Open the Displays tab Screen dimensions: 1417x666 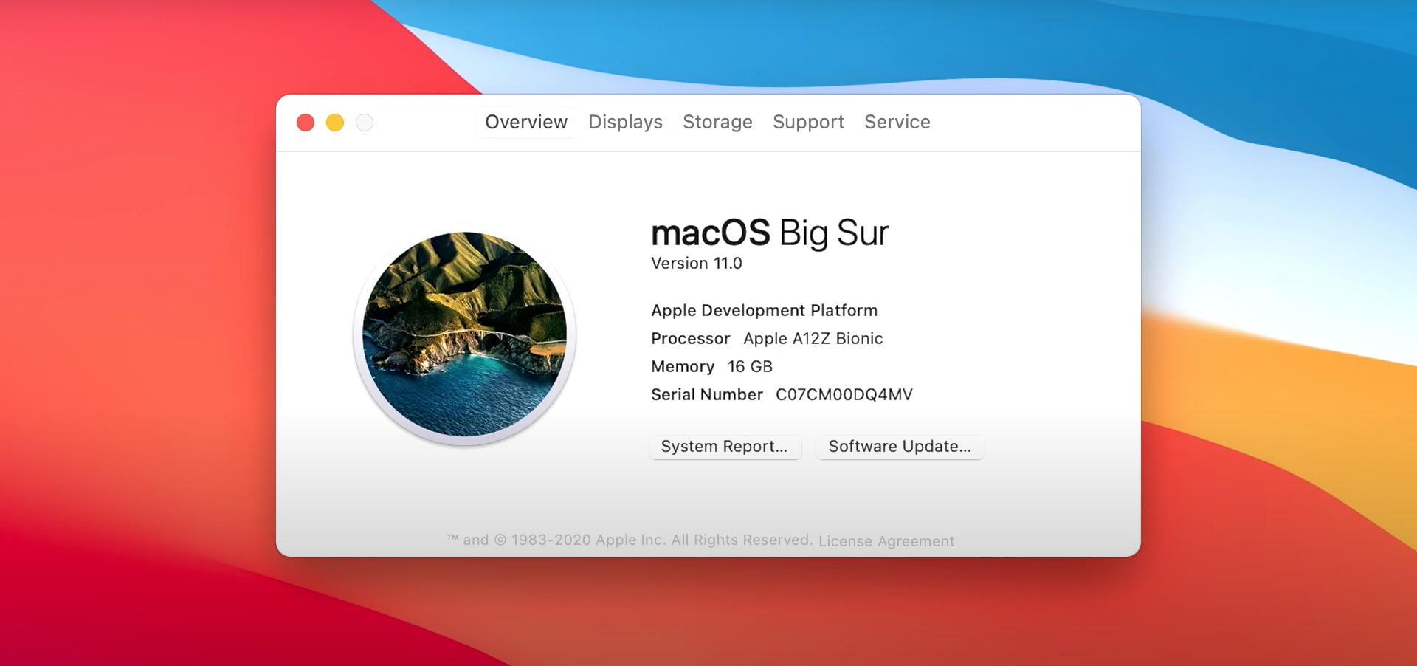(x=625, y=122)
